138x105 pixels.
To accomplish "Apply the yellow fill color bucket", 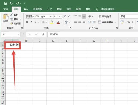I will point(52,22).
